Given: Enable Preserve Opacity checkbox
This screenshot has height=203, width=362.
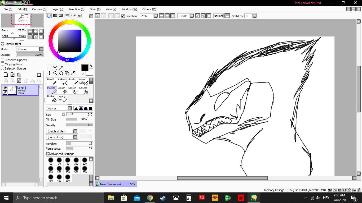Looking at the screenshot, I should point(3,60).
